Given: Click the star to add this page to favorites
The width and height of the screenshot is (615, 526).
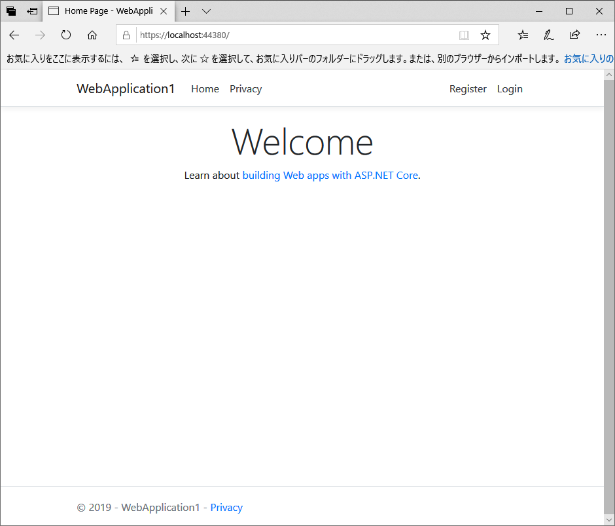Looking at the screenshot, I should coord(485,35).
